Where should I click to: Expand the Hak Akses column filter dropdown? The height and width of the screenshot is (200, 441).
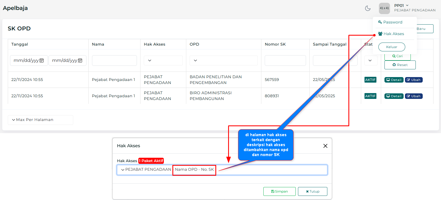tap(163, 60)
